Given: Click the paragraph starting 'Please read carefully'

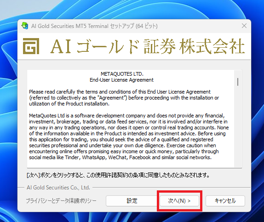Looking at the screenshot, I should click(x=124, y=98).
